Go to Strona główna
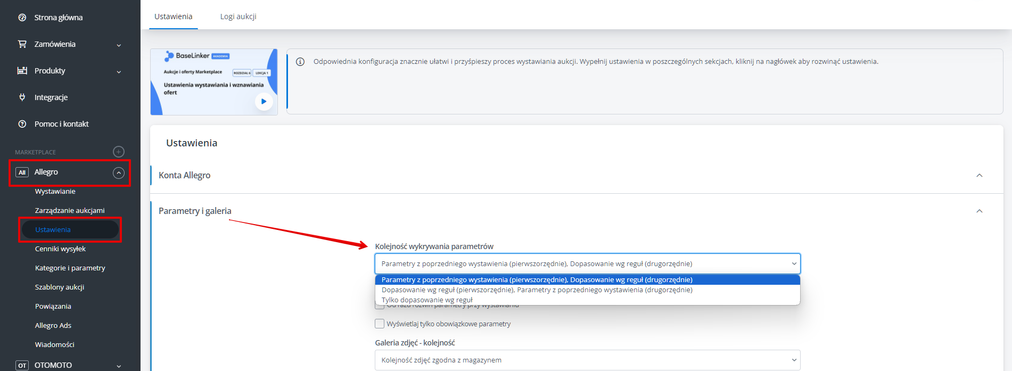This screenshot has width=1012, height=371. [x=59, y=18]
